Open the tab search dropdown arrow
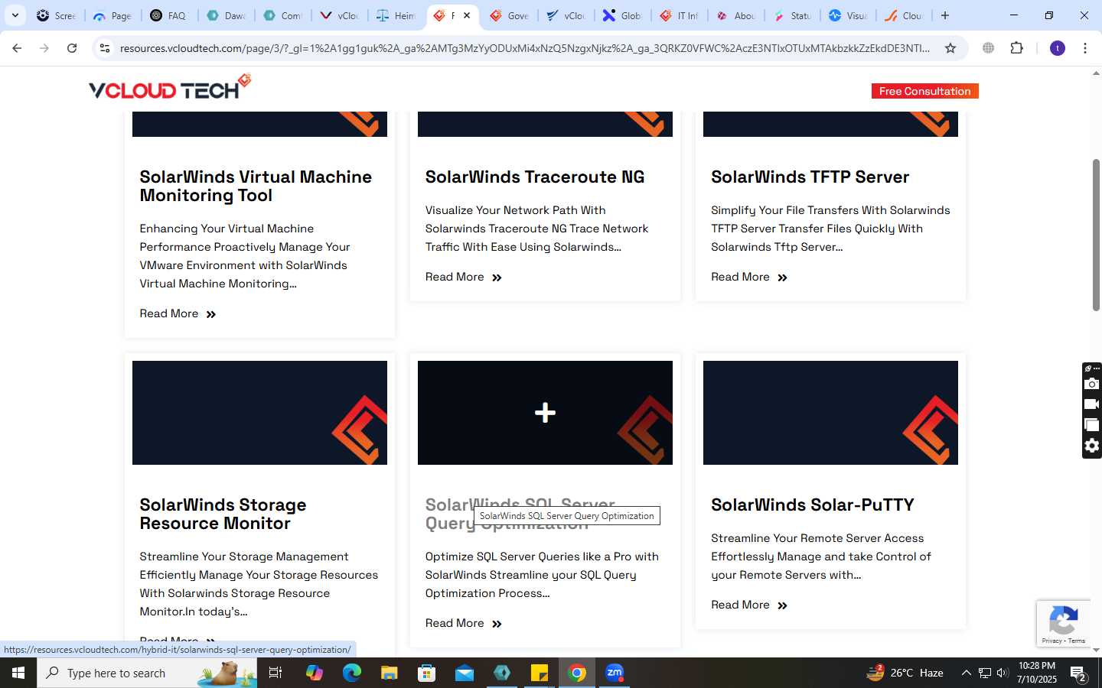This screenshot has height=688, width=1102. click(x=15, y=15)
